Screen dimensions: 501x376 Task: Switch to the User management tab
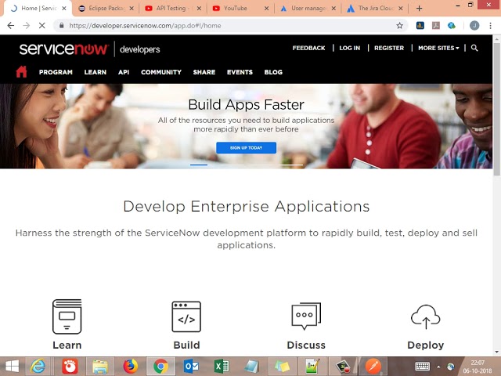coord(307,9)
